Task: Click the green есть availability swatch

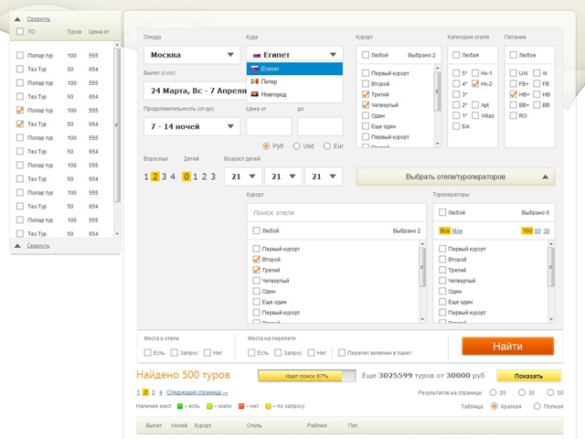Action: click(180, 406)
